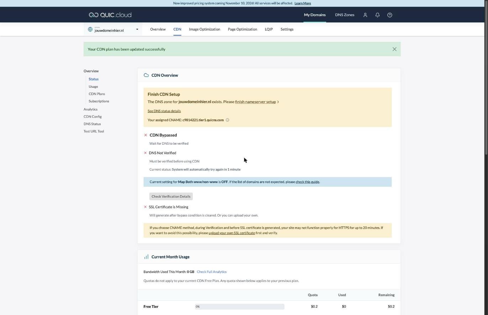Open CDN Config in the sidebar
The width and height of the screenshot is (488, 315).
92,117
